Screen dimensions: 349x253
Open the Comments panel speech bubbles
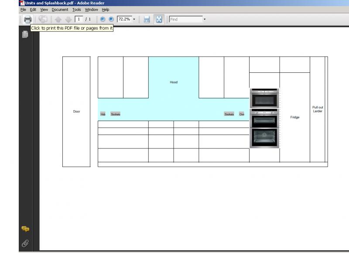click(x=25, y=229)
